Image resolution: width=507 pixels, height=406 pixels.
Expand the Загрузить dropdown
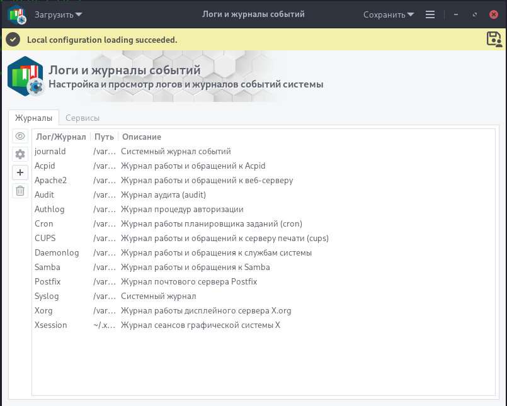click(58, 14)
